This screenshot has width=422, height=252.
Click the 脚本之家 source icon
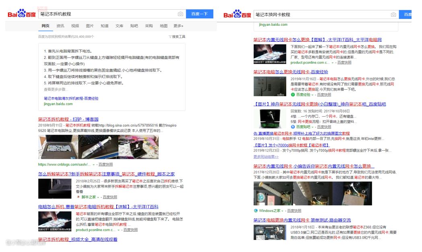78,197
